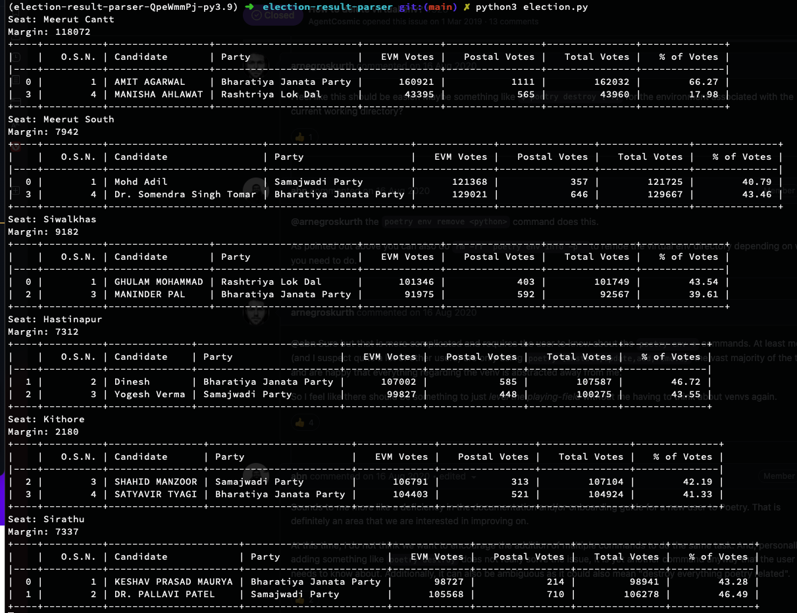797x613 pixels.
Task: Click EVM votes value 121368
Action: (x=470, y=182)
